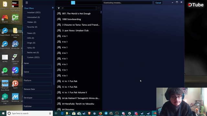Select 64 Hanafuda: Tenshi no Yakusoku

[78, 104]
